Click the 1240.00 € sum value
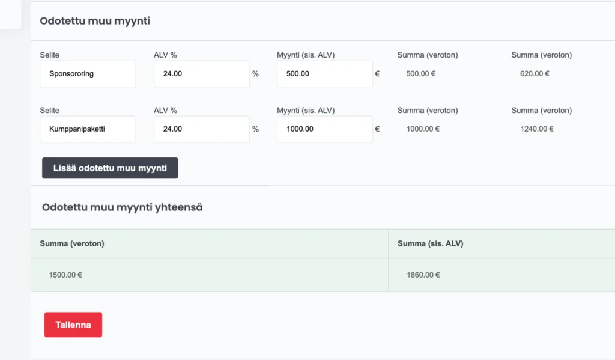615x360 pixels. [x=536, y=129]
